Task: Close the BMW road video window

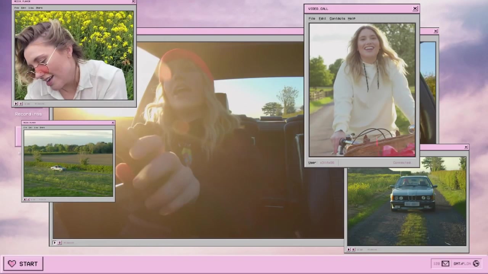Action: point(466,147)
